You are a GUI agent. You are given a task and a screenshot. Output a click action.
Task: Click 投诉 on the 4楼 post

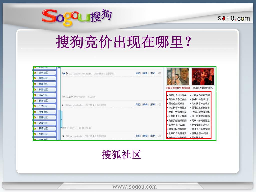tap(153, 104)
